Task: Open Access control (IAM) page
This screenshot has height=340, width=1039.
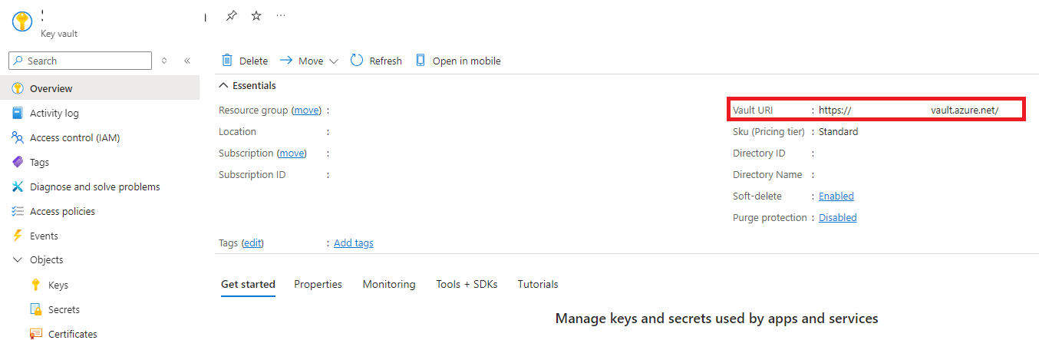Action: [x=74, y=137]
